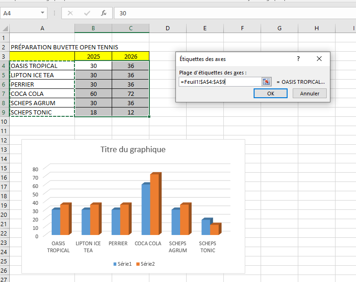Screen dimensions: 356x282
Task: Click the SCHEPS AGRUM axis label in chart
Action: (x=178, y=247)
